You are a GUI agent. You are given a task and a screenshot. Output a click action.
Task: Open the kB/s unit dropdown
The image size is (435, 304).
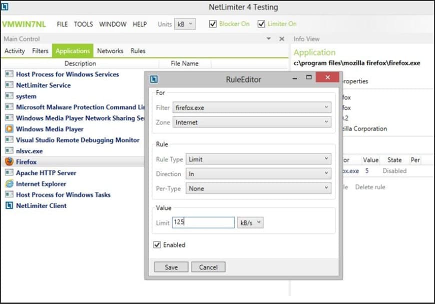click(250, 222)
